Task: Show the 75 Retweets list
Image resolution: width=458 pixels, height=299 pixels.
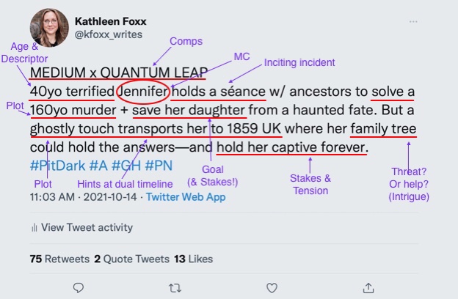Action: (57, 259)
